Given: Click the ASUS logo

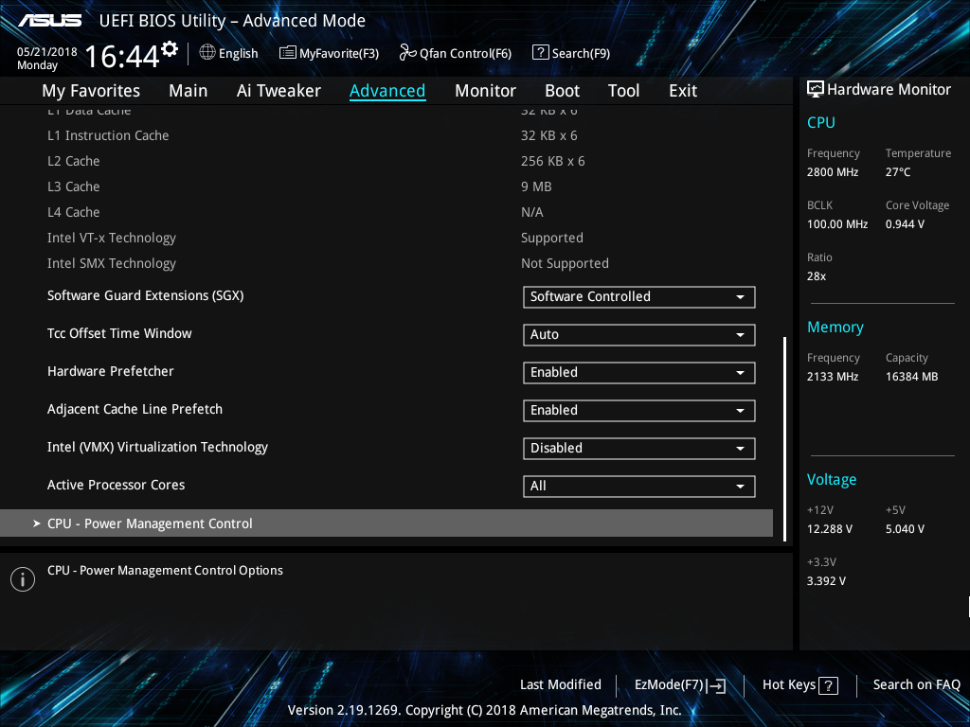Looking at the screenshot, I should pos(49,21).
